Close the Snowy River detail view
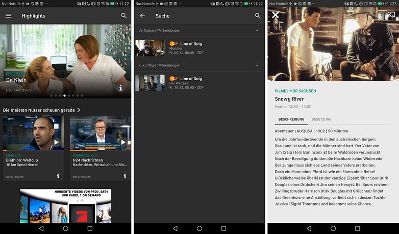Image resolution: width=399 pixels, height=234 pixels. coord(276,15)
